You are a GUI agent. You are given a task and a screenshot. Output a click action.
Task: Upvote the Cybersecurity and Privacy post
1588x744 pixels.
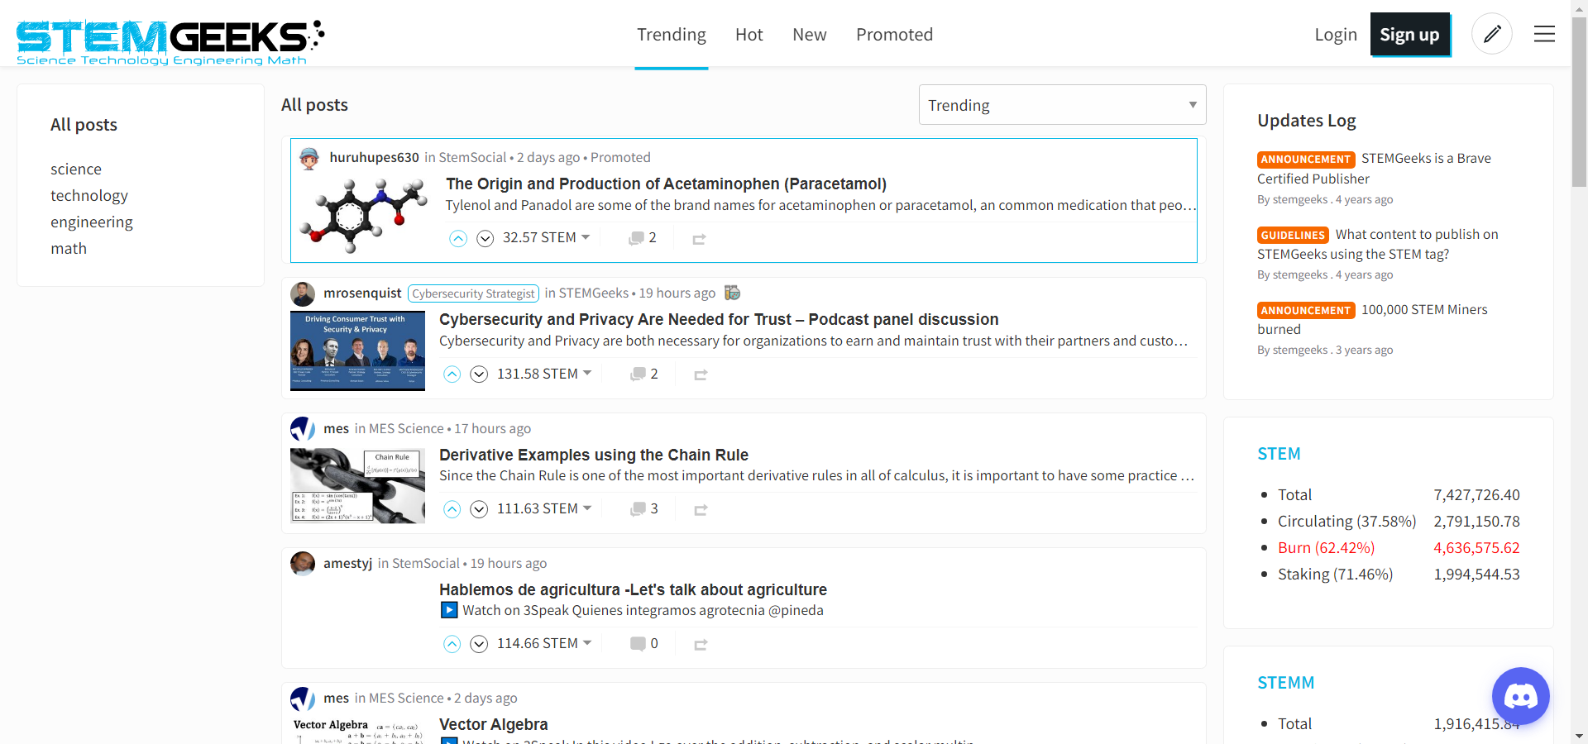pyautogui.click(x=452, y=374)
